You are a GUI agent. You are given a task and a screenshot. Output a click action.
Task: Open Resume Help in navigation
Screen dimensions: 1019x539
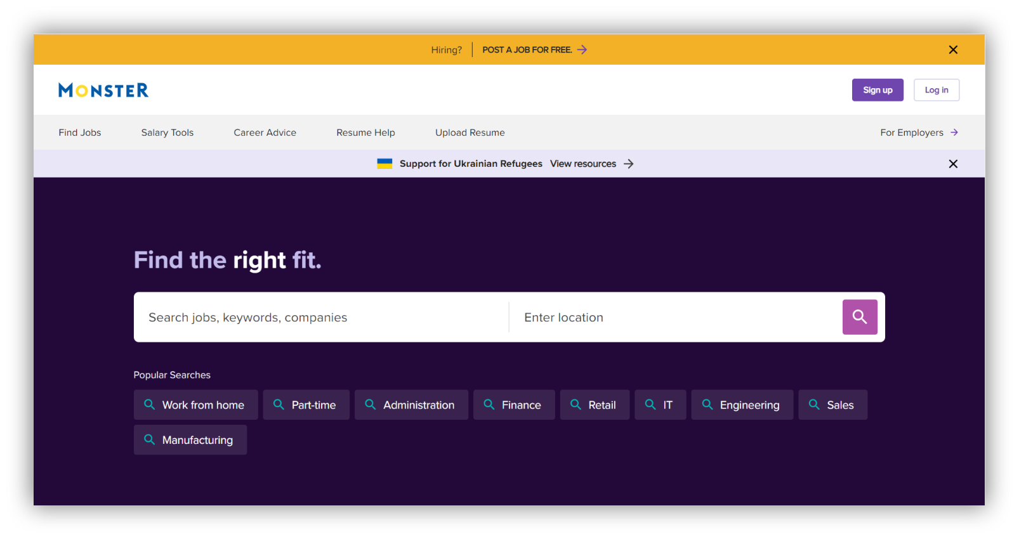365,133
